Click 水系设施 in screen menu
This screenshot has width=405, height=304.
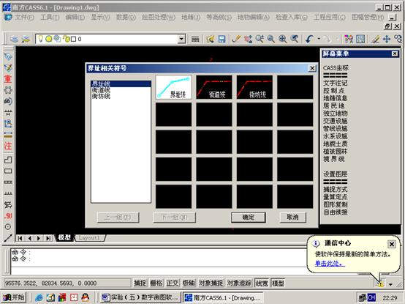[x=336, y=136]
